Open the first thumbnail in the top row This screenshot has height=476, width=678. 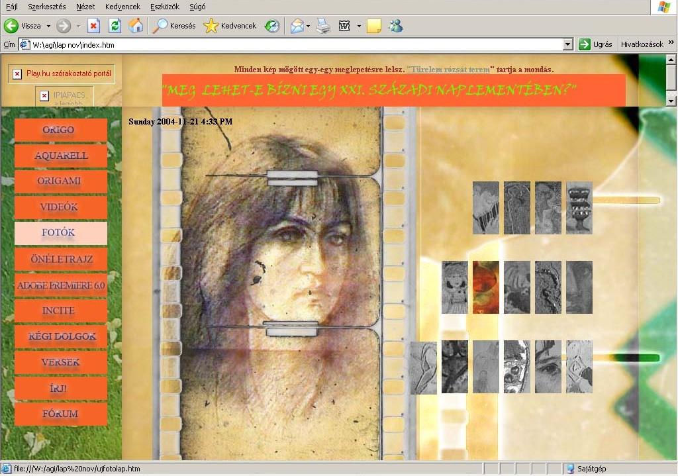pos(485,207)
